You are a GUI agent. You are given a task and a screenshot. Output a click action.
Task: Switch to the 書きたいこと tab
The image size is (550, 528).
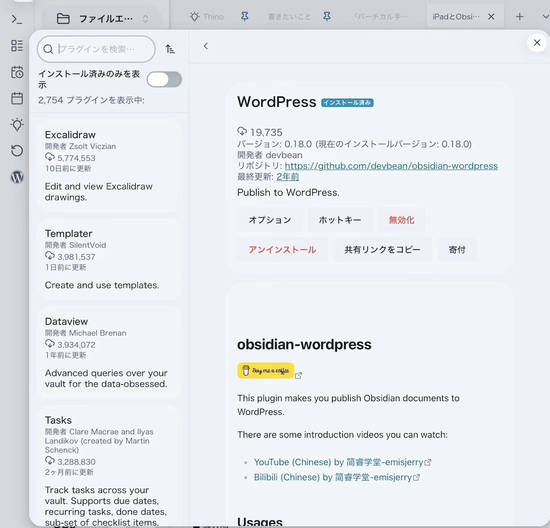[x=289, y=17]
